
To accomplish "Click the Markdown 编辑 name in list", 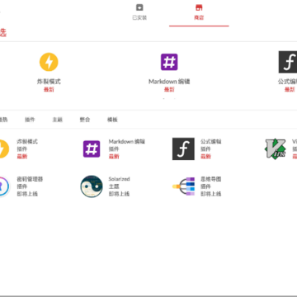I will (x=127, y=142).
